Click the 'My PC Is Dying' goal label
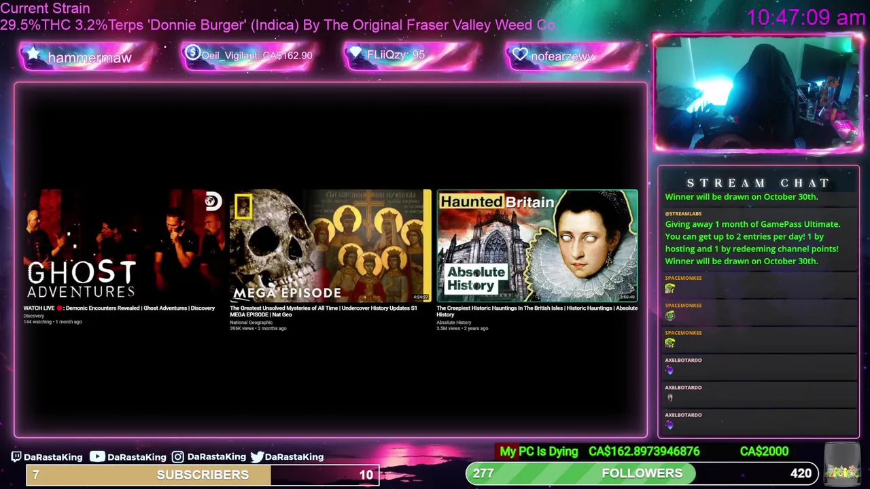 click(x=539, y=452)
